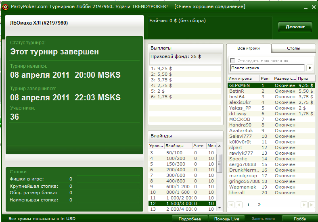The width and height of the screenshot is (318, 222).
Task: Select player row slpart
Action: [271, 147]
